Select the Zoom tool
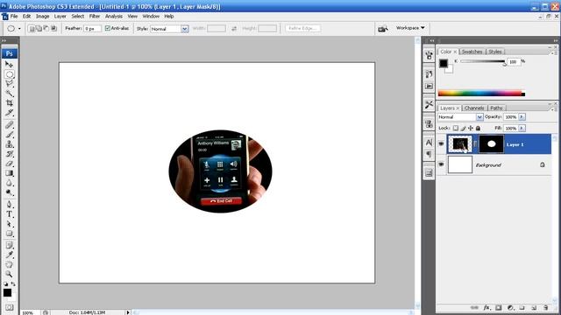 10,274
